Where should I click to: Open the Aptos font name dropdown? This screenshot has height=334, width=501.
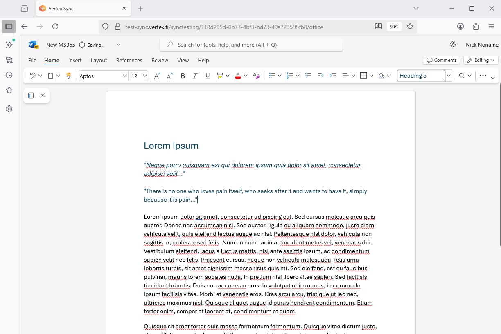coord(124,76)
